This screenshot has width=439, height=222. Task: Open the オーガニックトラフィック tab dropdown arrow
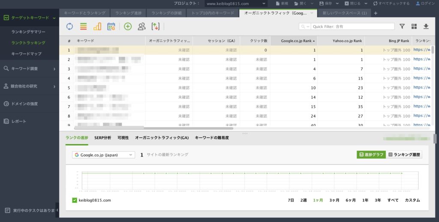point(312,13)
